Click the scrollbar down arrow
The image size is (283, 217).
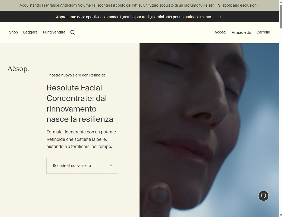coord(281,215)
